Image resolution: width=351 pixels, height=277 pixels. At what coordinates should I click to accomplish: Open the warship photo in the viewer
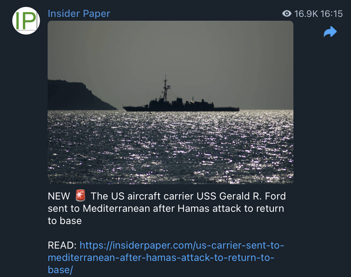point(171,102)
